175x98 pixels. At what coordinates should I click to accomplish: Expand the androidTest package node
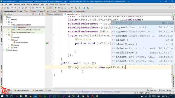[x=9, y=30]
